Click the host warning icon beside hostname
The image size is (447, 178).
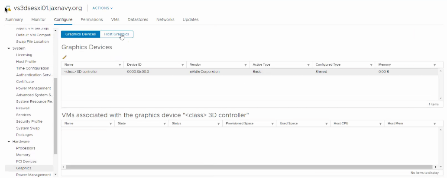click(x=8, y=9)
